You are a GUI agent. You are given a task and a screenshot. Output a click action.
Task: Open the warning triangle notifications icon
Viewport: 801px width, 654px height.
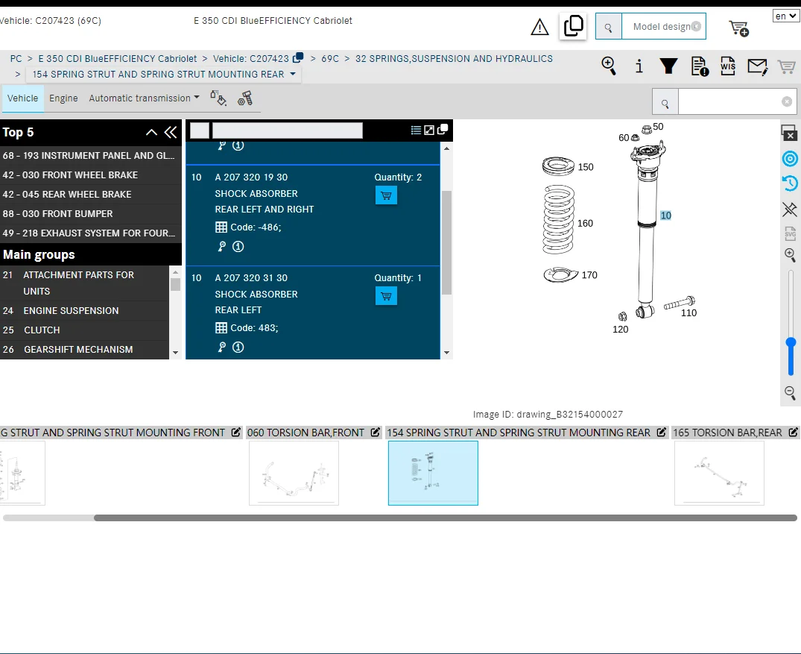(x=539, y=27)
